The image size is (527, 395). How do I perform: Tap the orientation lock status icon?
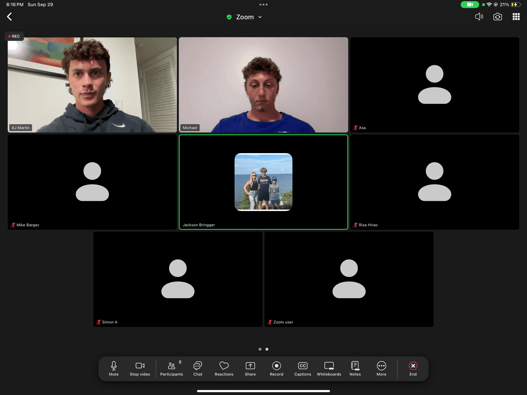pyautogui.click(x=496, y=5)
